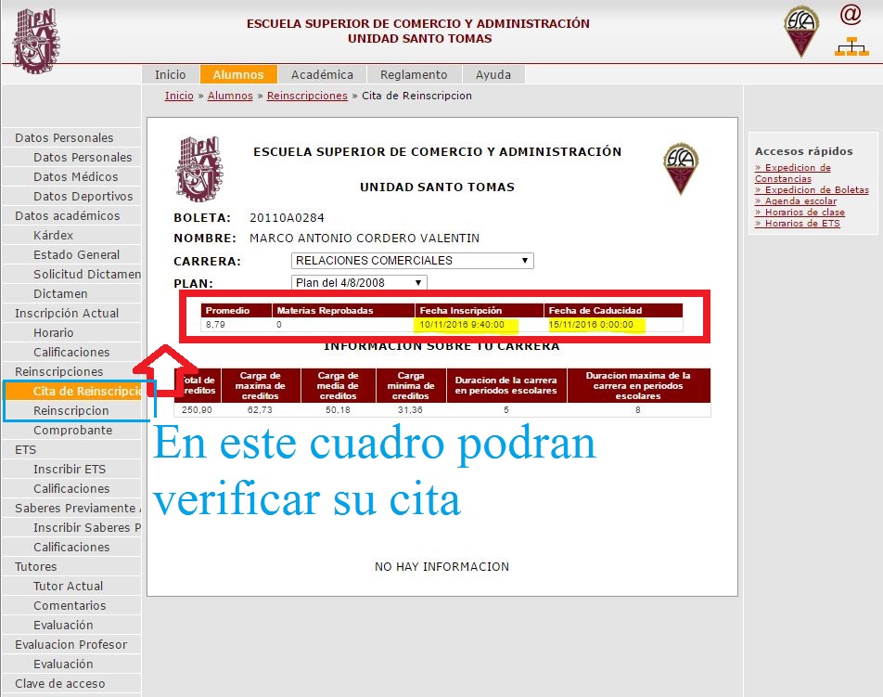Open Evaluación under the Tutores section
The height and width of the screenshot is (697, 883).
[70, 626]
